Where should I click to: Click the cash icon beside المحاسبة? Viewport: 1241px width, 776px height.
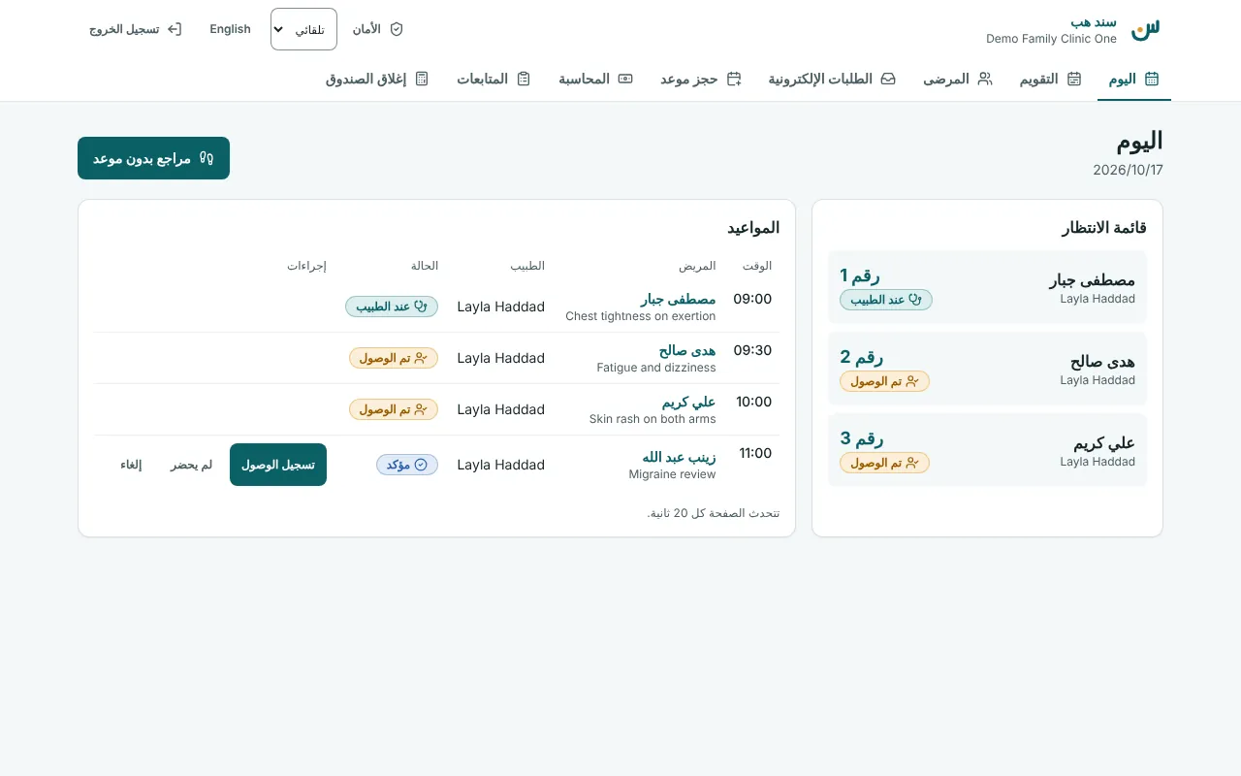625,79
